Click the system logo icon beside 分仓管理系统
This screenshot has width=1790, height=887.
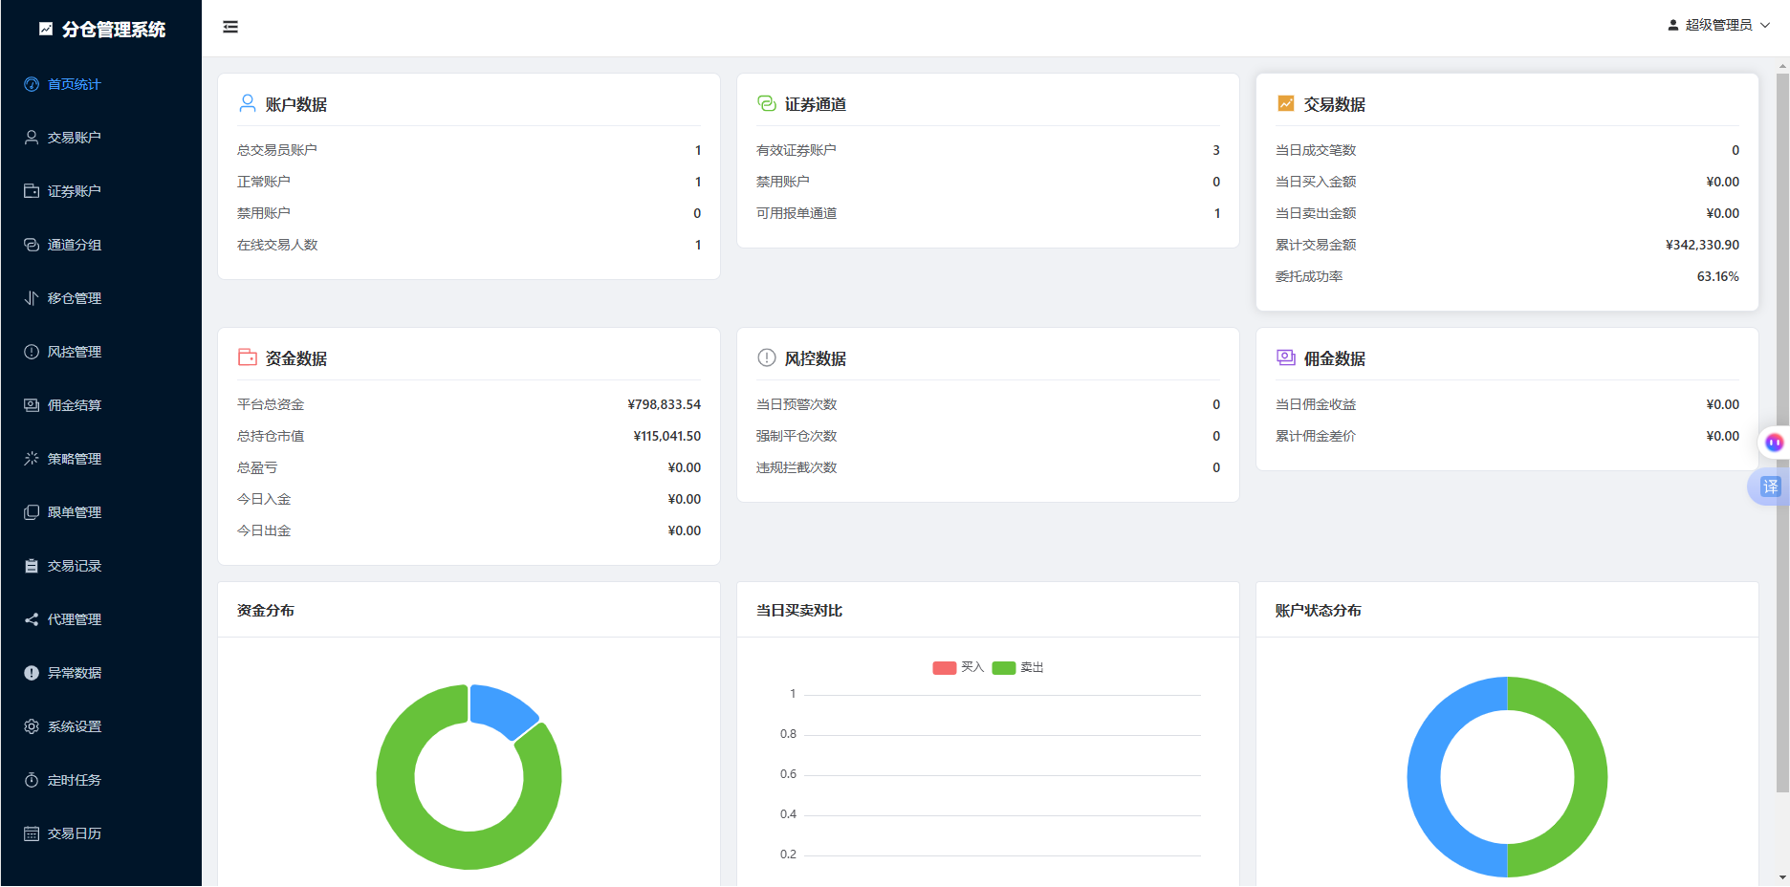click(46, 29)
